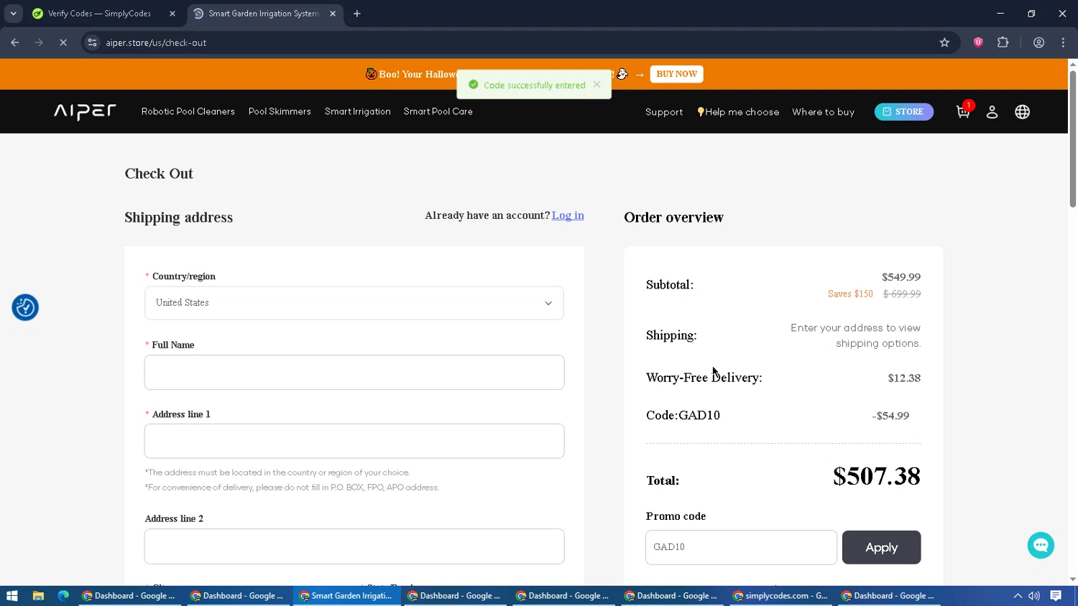Select the $507.38 total amount

tap(877, 476)
